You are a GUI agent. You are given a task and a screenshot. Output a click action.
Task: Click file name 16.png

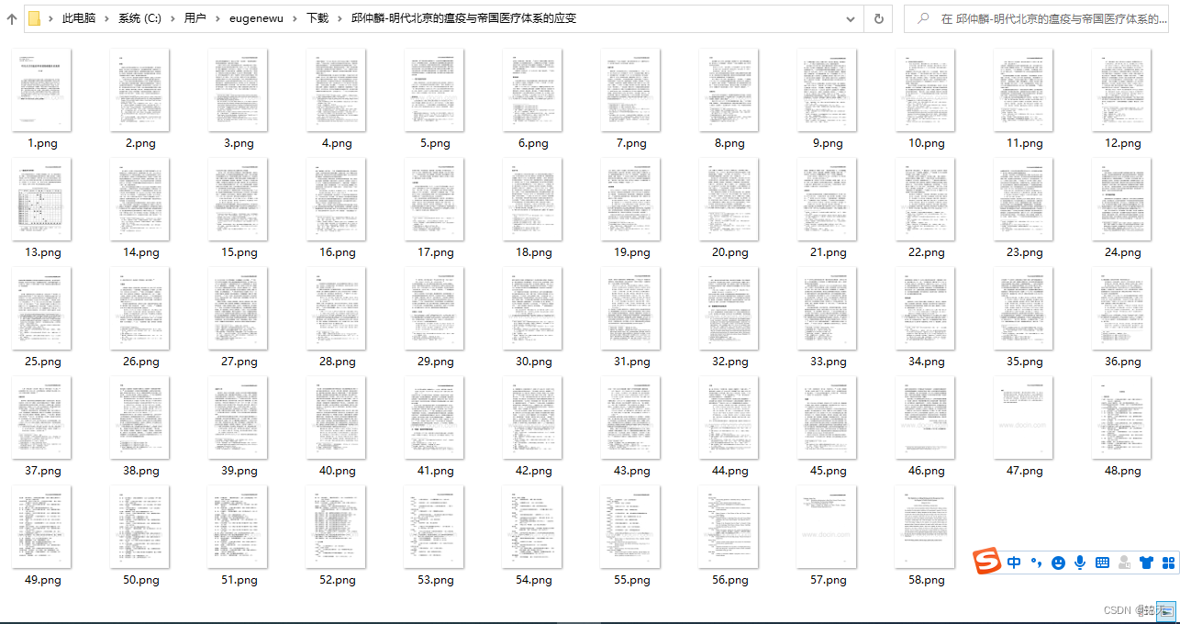pos(338,252)
